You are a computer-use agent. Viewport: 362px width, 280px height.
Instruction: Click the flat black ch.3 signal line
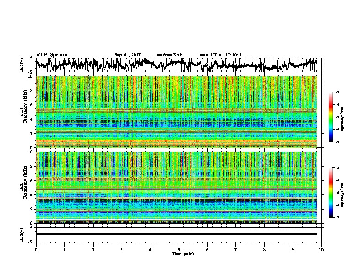tap(176, 234)
